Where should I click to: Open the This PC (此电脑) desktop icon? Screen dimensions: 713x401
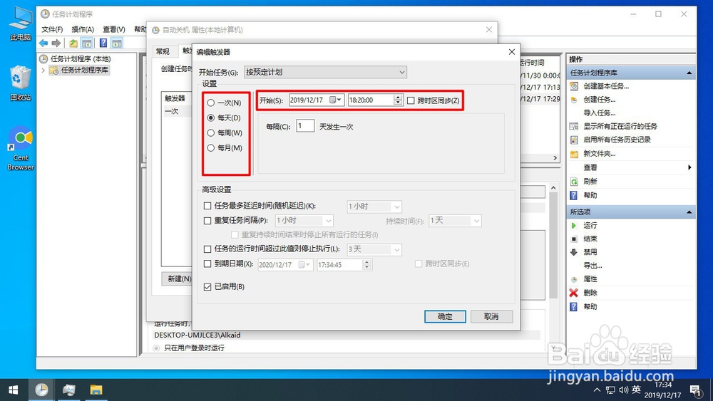(21, 24)
